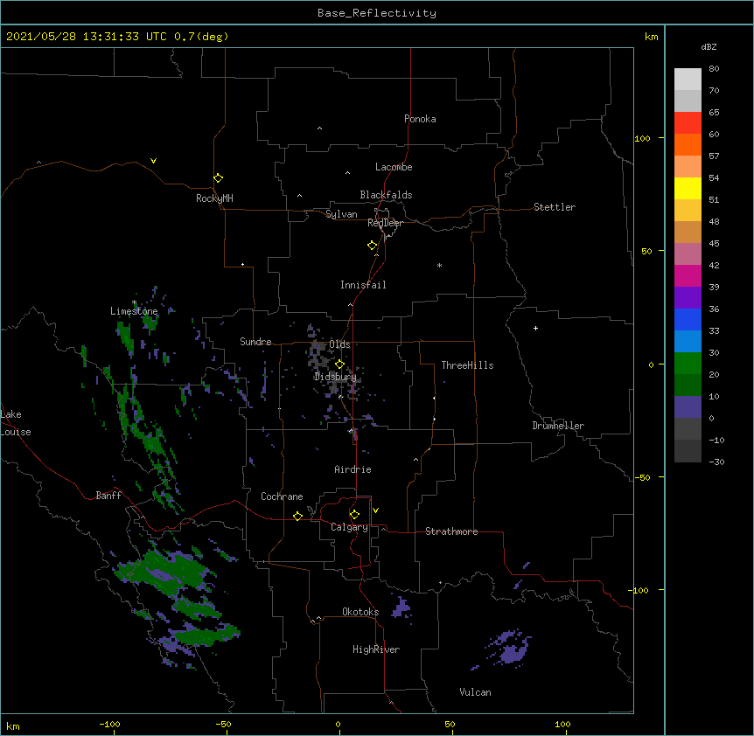Image resolution: width=754 pixels, height=736 pixels.
Task: Click the Innisfail town label
Action: point(363,285)
